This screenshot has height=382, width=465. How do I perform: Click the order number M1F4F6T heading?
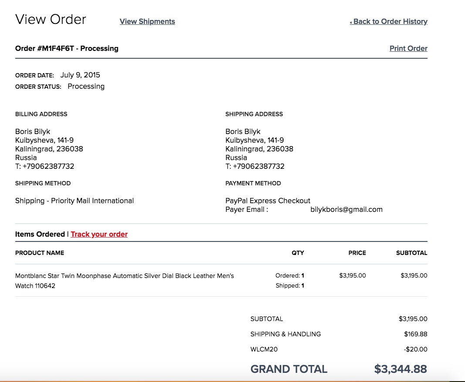(x=67, y=48)
